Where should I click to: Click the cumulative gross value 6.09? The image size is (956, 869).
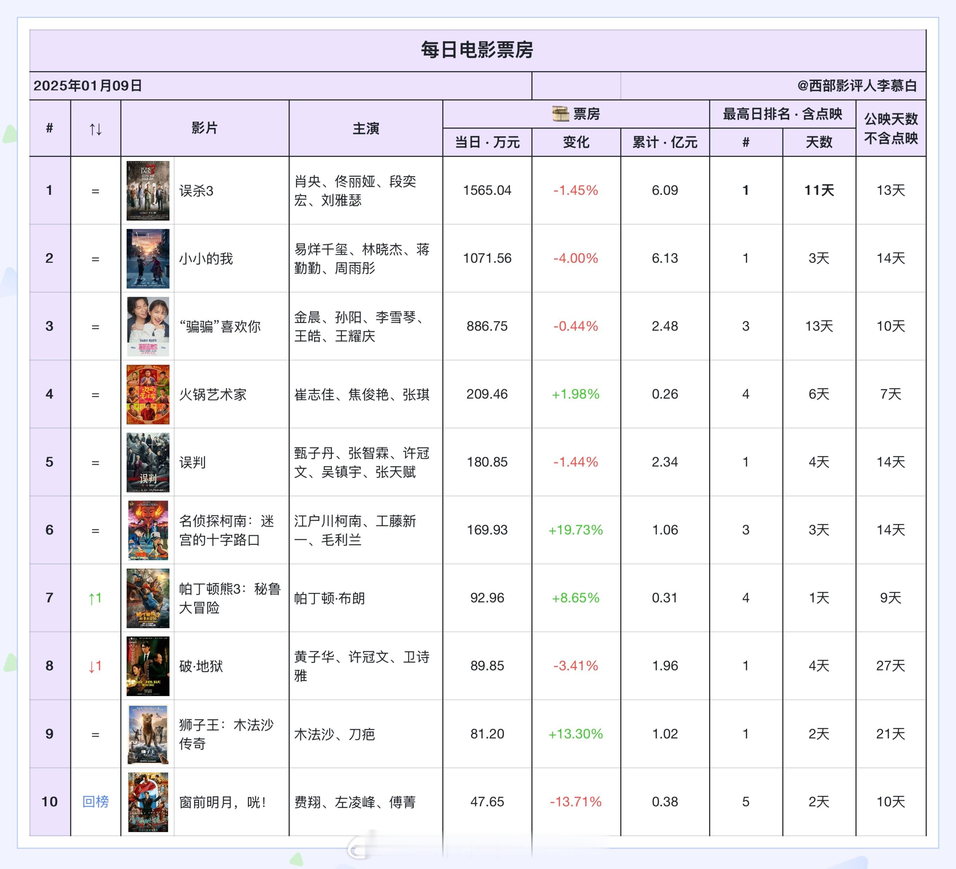pyautogui.click(x=665, y=191)
